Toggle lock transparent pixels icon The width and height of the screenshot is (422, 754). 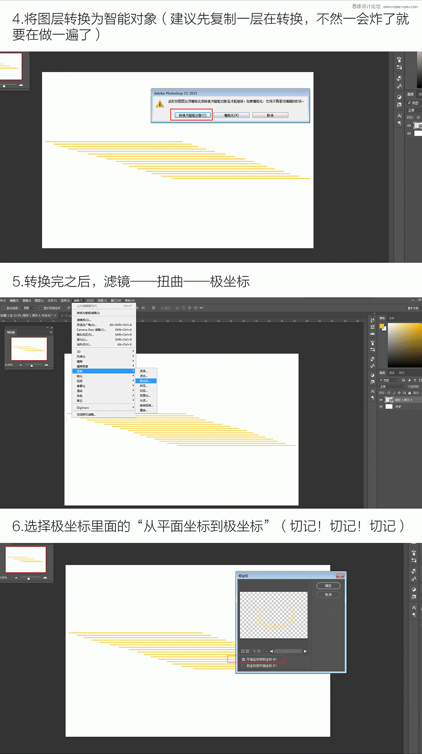(x=389, y=393)
